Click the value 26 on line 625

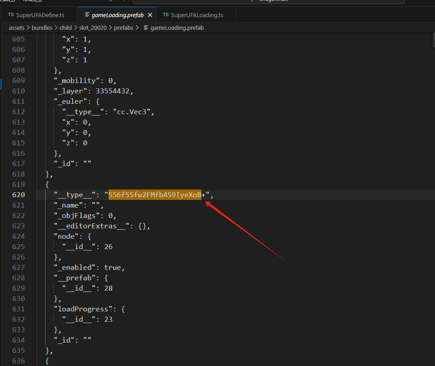[108, 247]
